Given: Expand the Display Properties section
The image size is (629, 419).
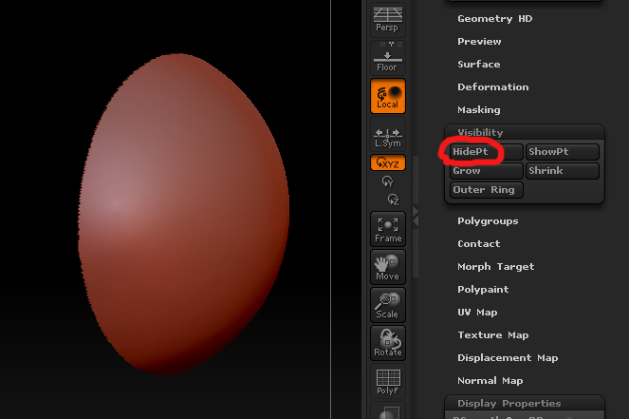Looking at the screenshot, I should point(509,404).
